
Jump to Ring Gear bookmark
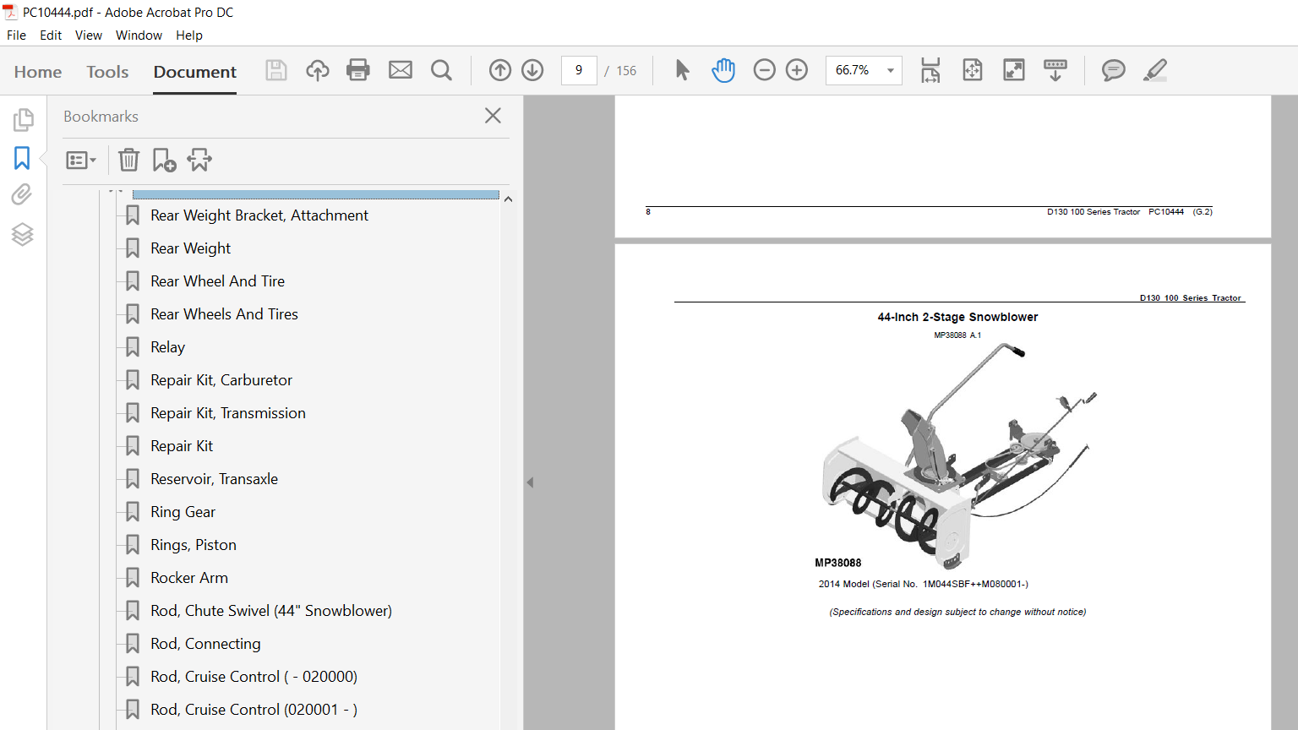point(183,512)
